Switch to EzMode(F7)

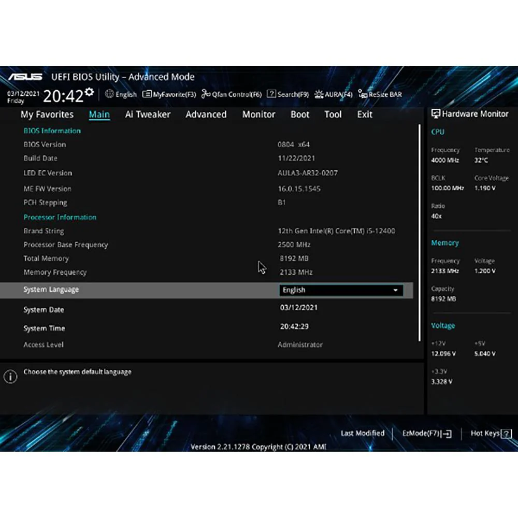426,433
